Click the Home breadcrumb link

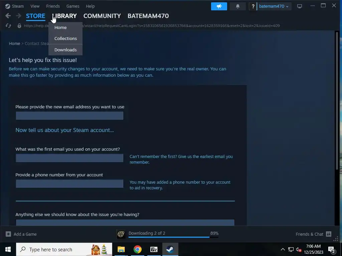pyautogui.click(x=14, y=44)
